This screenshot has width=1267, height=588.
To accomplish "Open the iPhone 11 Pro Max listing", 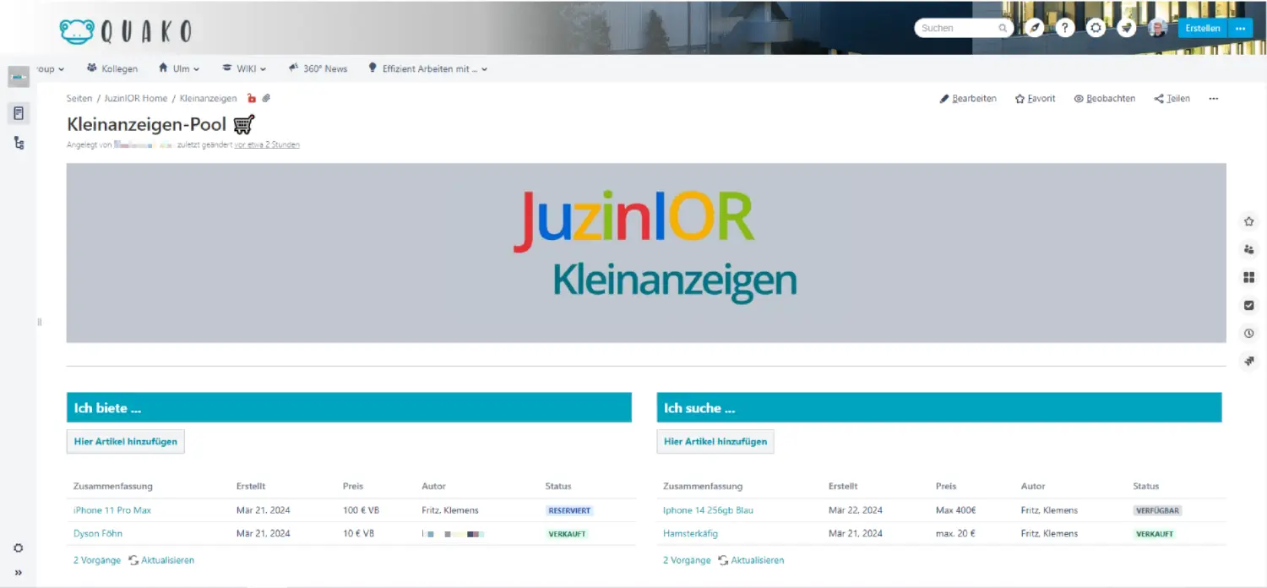I will tap(113, 509).
